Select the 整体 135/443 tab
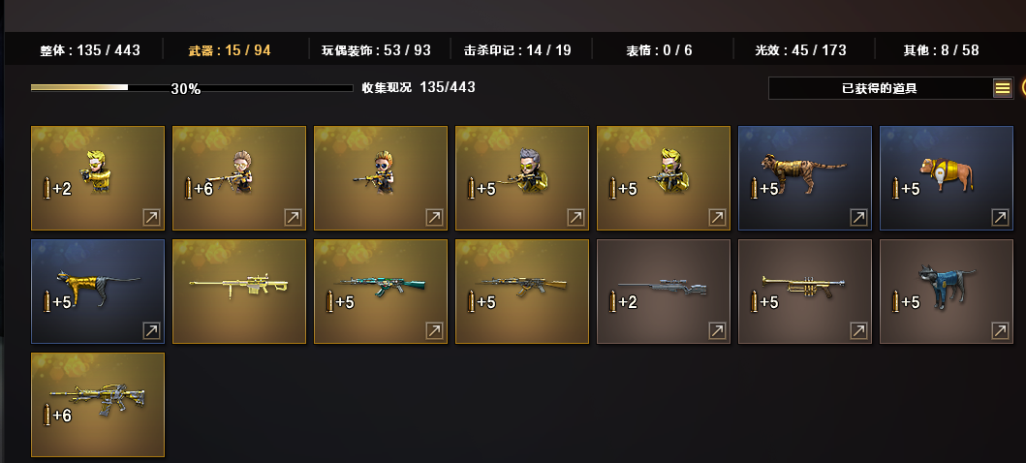Screen dimensions: 1026x463 (x=90, y=50)
